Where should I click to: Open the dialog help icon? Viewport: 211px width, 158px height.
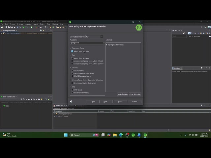click(x=71, y=102)
